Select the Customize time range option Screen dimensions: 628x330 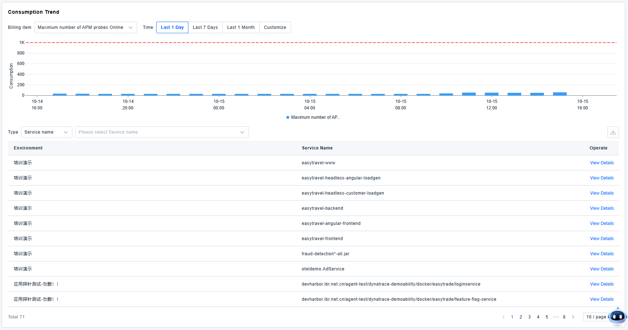(275, 27)
